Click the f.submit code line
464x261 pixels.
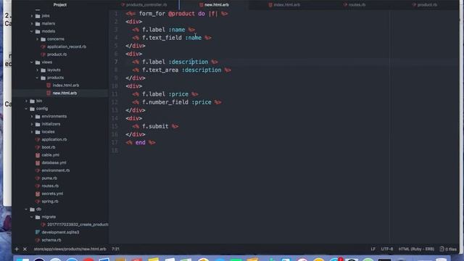[155, 126]
